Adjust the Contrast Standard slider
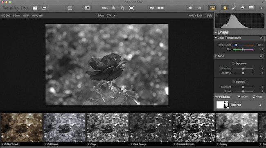 (x=243, y=87)
